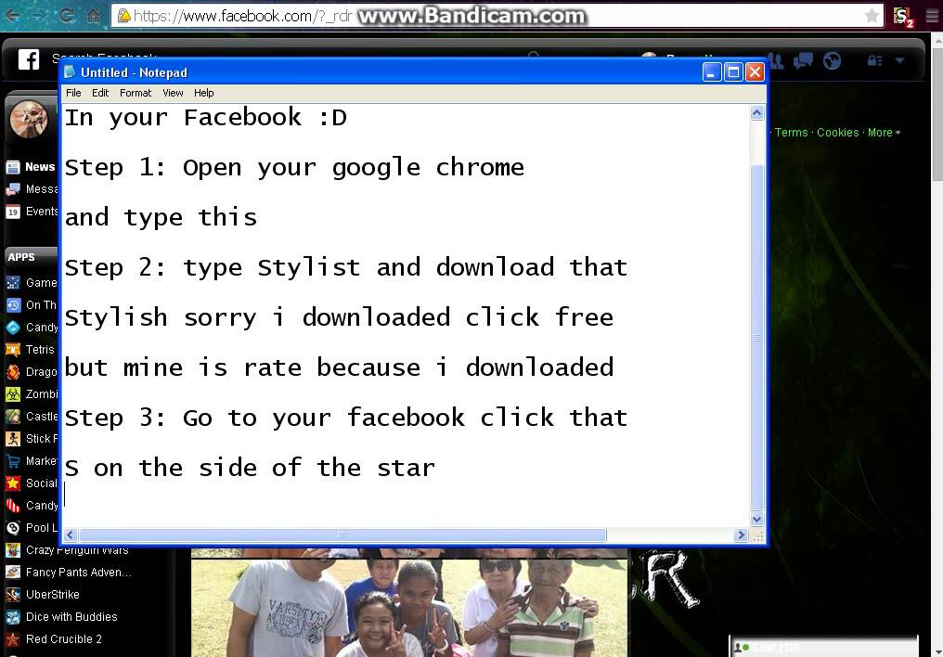
Task: Click the Notepad vertical scrollbar thumb
Action: pos(757,337)
